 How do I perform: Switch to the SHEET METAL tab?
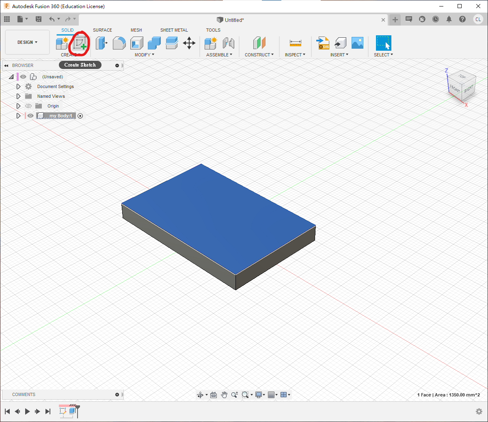(x=174, y=30)
